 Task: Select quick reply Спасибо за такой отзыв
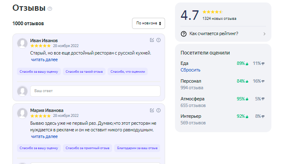tap(84, 71)
